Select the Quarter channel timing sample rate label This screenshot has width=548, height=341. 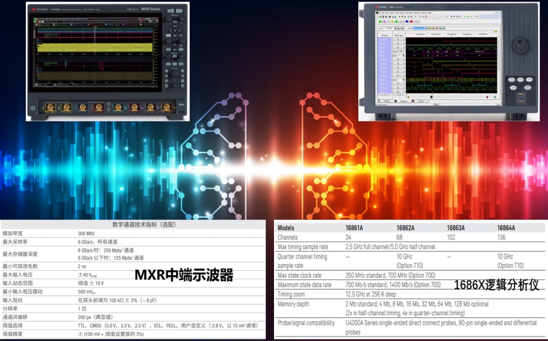click(302, 261)
